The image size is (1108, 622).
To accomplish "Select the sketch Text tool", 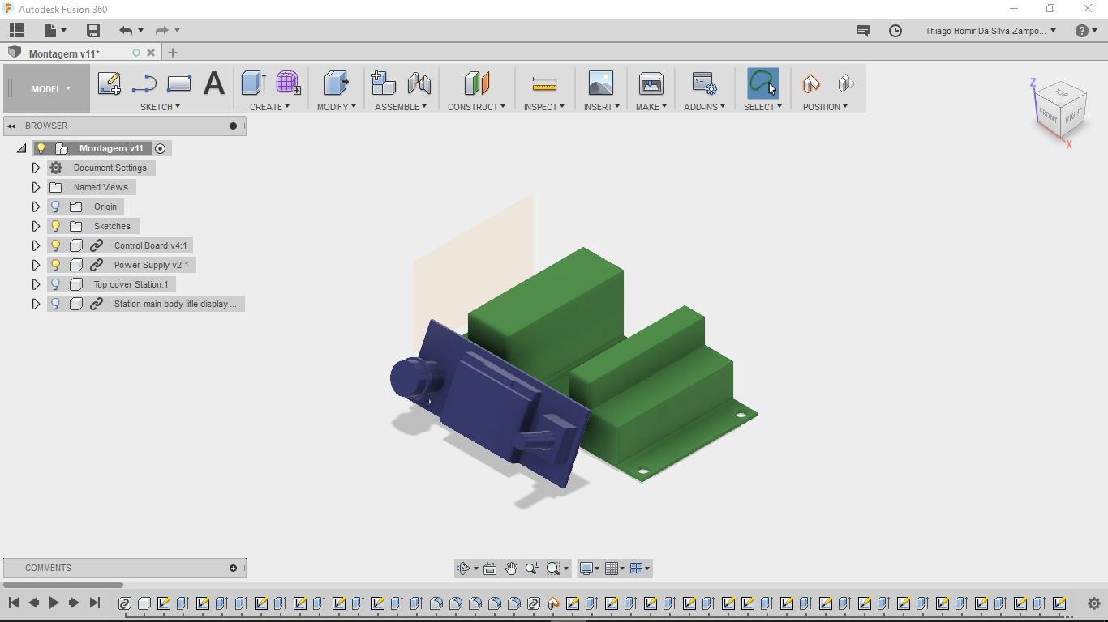I will pos(214,83).
